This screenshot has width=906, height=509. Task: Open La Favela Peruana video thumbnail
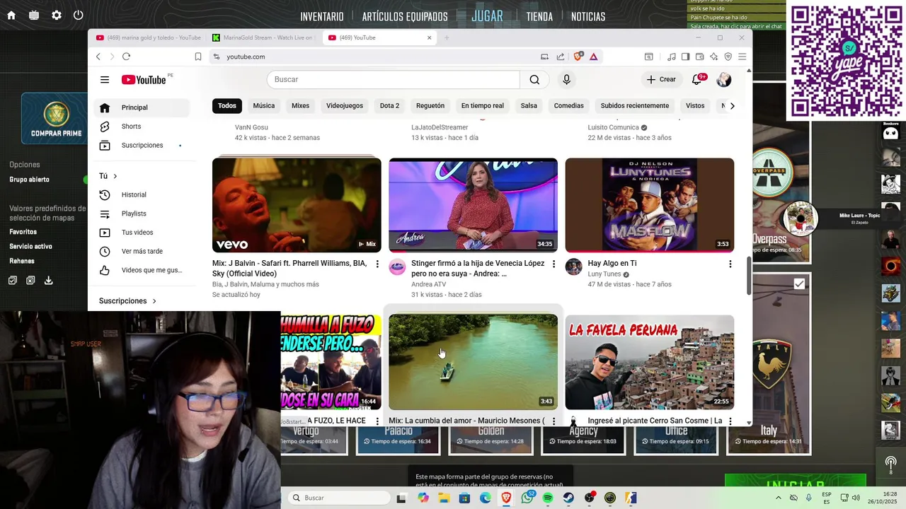coord(649,362)
